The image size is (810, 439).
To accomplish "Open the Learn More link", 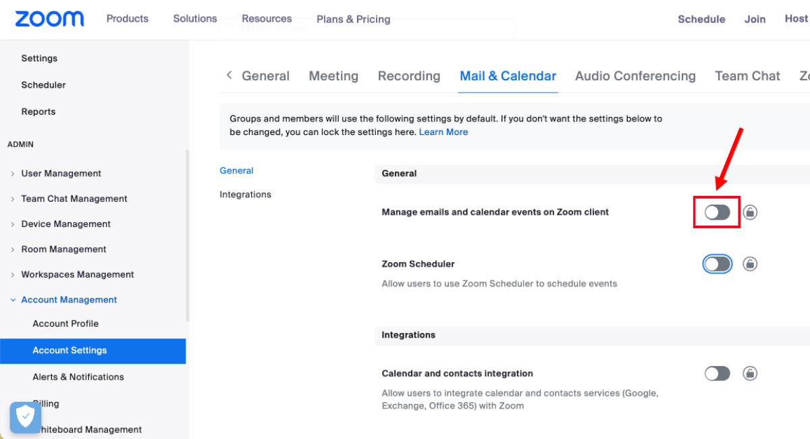I will pos(443,132).
